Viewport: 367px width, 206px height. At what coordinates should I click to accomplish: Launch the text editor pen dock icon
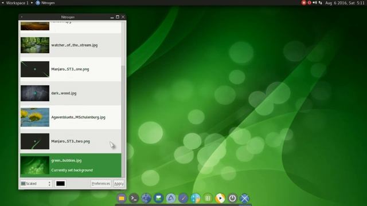coord(183,199)
